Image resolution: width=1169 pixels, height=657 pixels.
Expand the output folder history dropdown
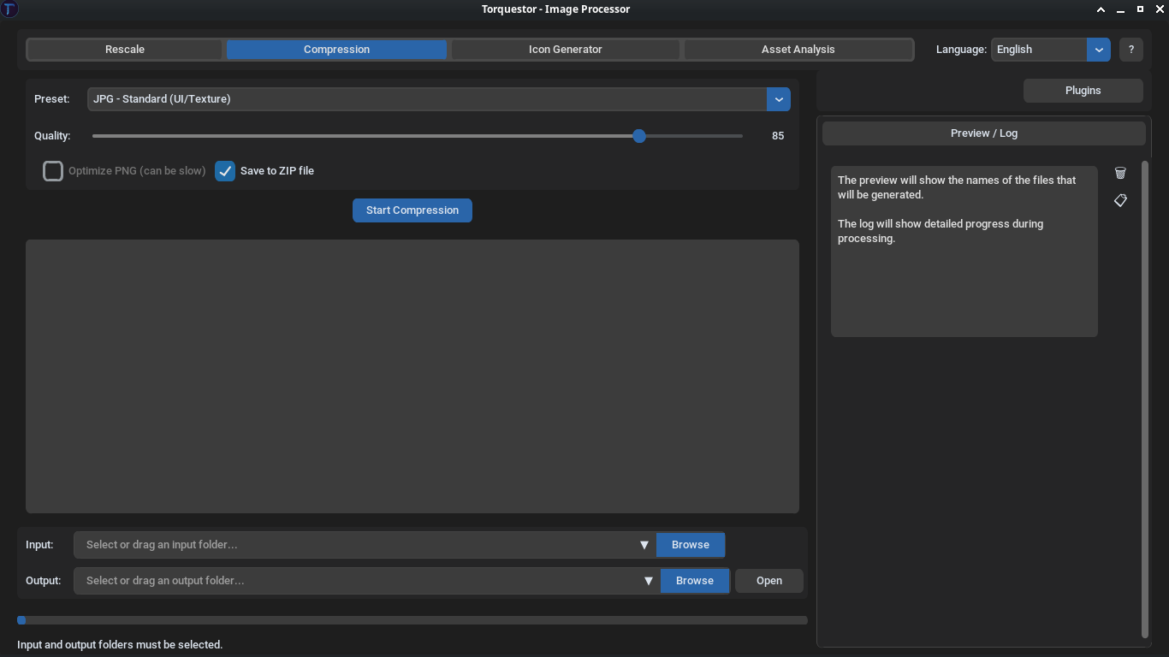tap(648, 580)
